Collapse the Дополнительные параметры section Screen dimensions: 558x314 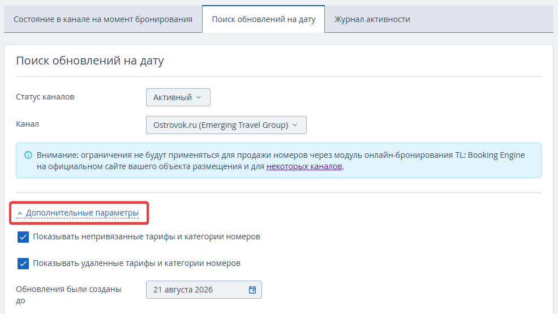click(x=82, y=213)
